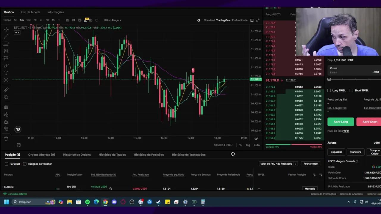Enable the magnet snapping tool
Viewport: 381px width, 214px height.
6,107
